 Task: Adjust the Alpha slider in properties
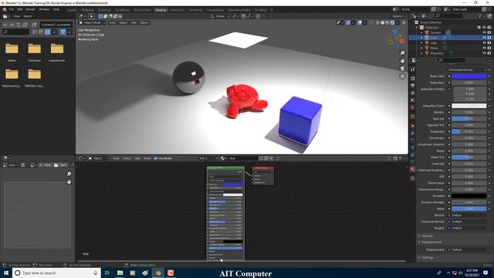tap(469, 208)
